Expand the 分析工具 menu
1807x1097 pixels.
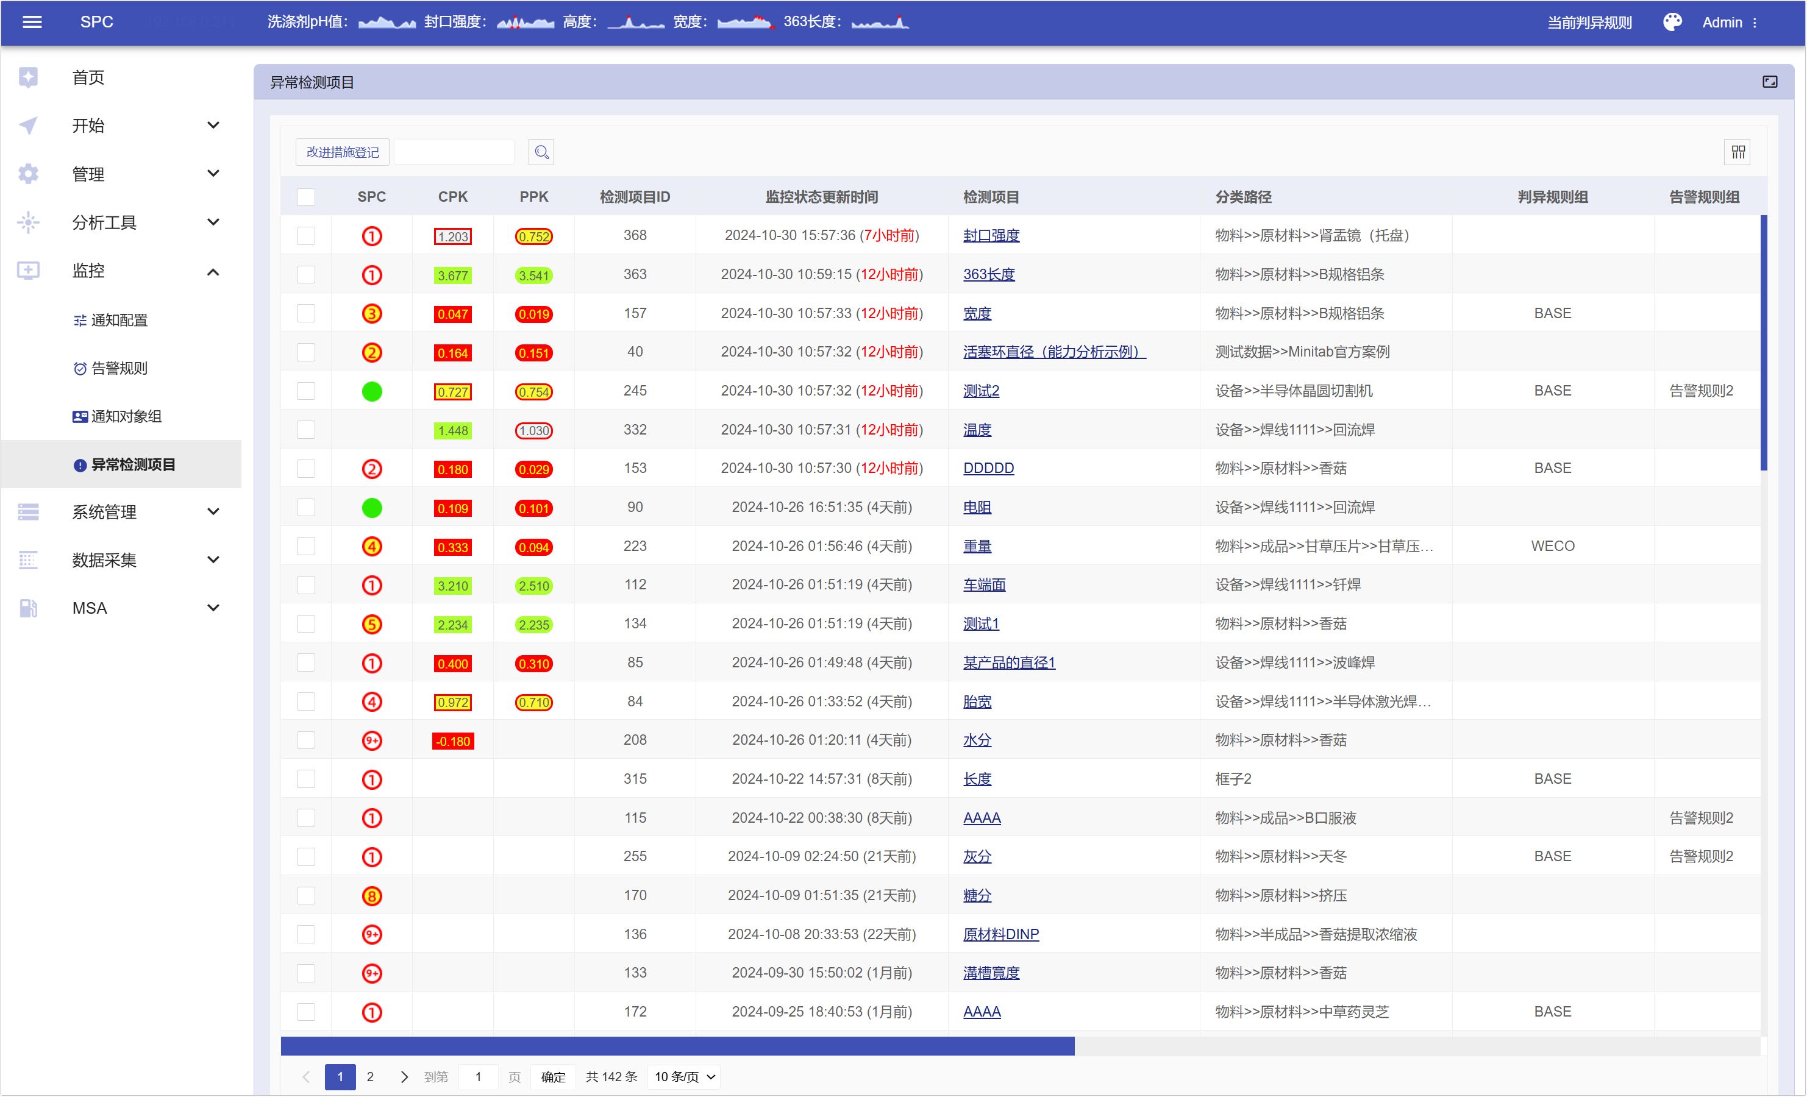pyautogui.click(x=122, y=222)
